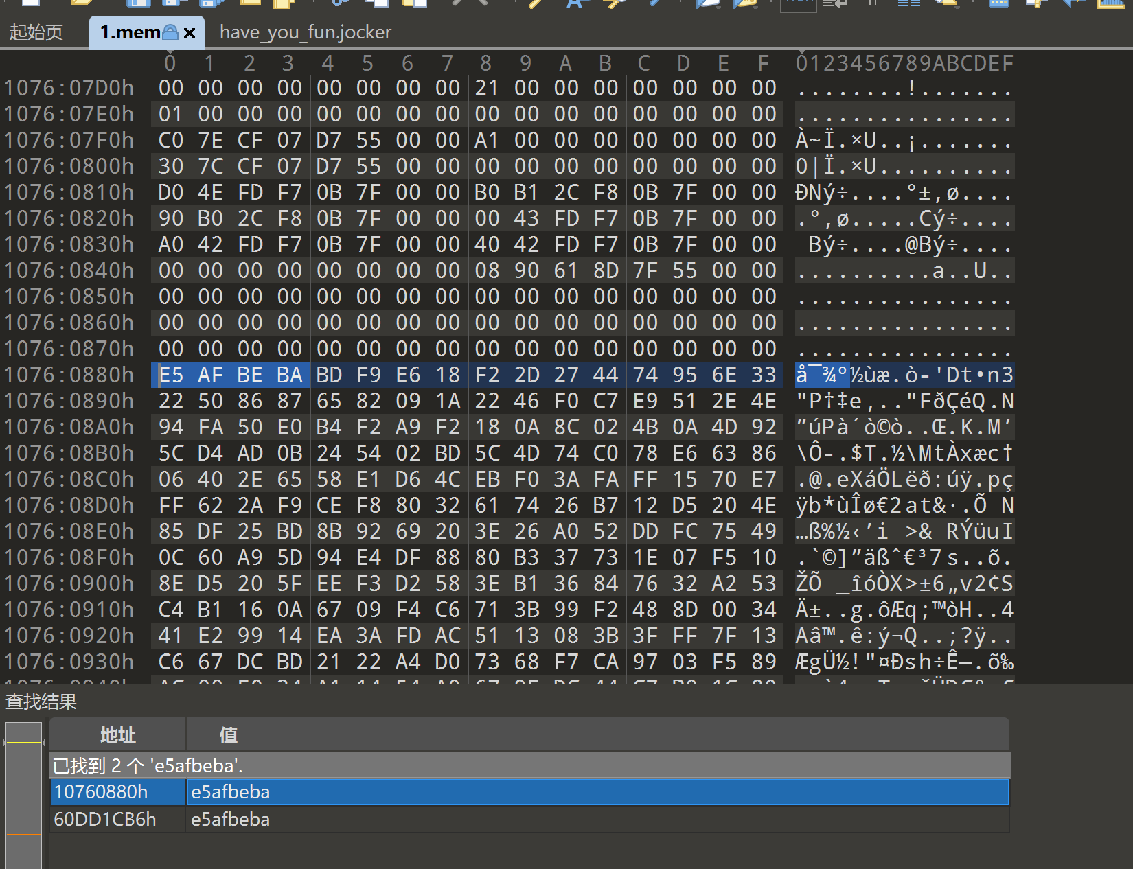Click the lock icon on 1.mem tab
This screenshot has height=869, width=1133.
(170, 32)
